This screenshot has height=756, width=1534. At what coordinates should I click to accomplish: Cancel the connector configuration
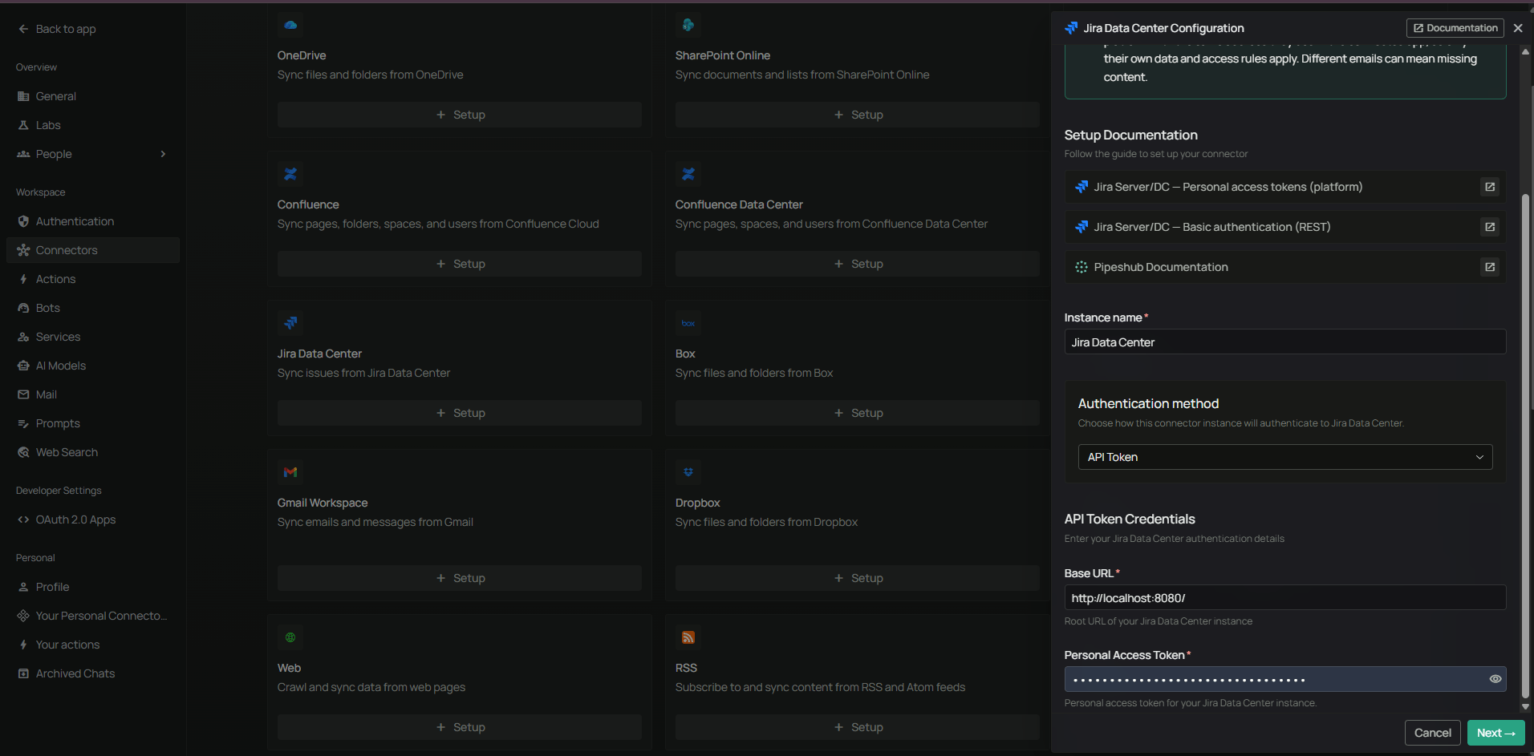coord(1432,733)
